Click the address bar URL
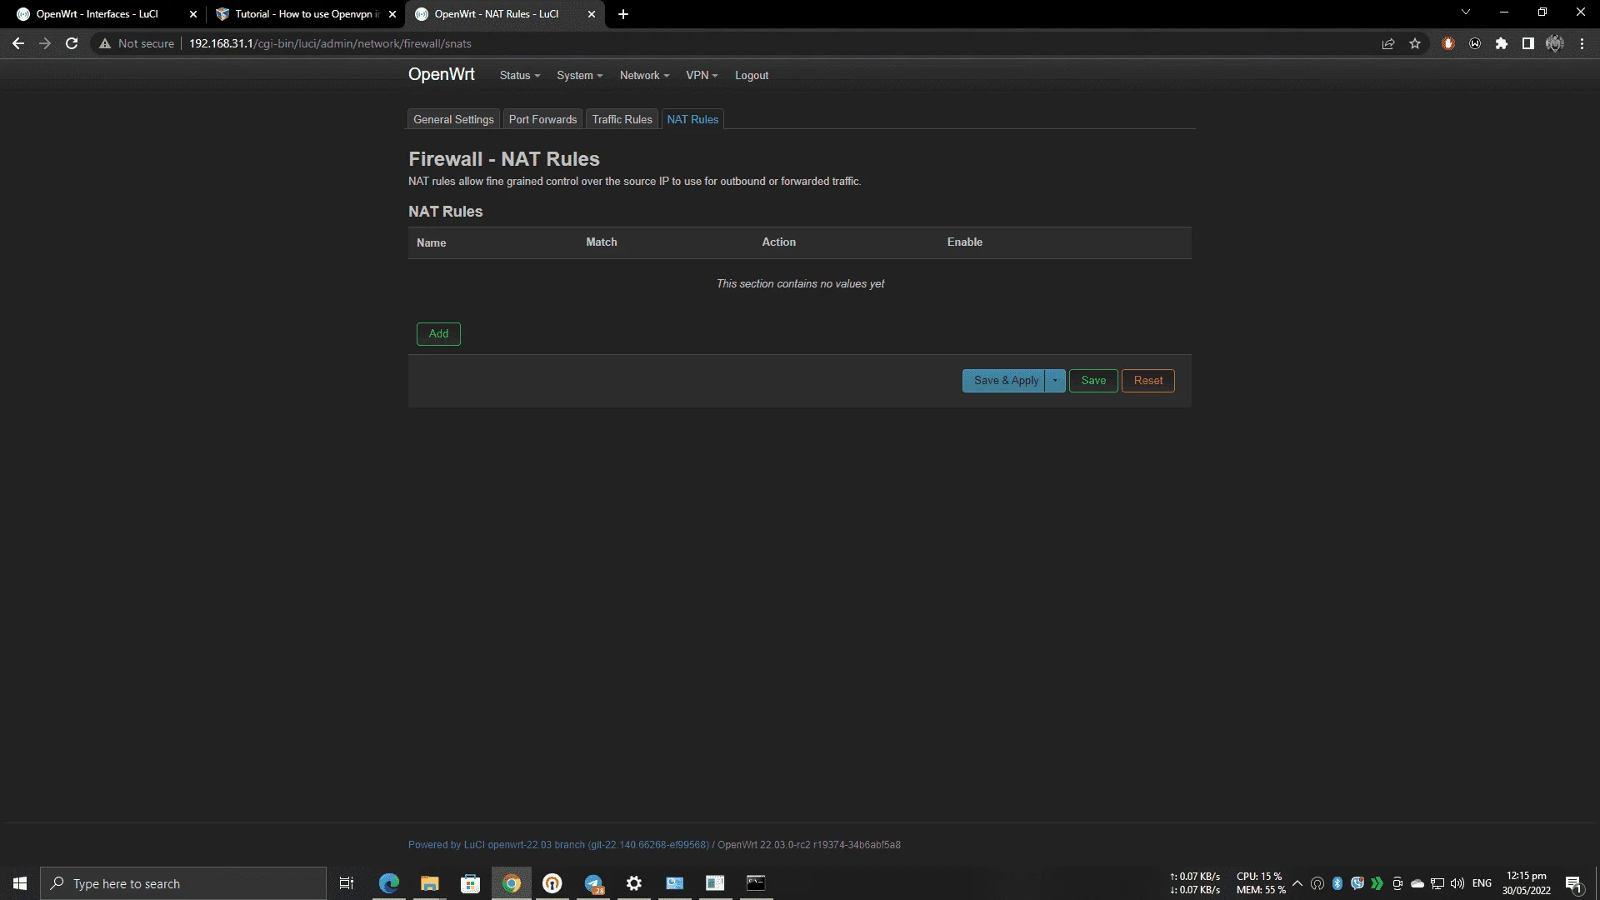 (330, 43)
